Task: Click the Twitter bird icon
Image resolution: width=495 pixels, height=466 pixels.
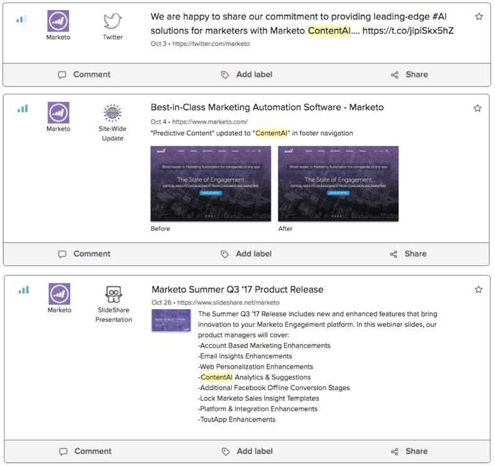Action: (113, 21)
